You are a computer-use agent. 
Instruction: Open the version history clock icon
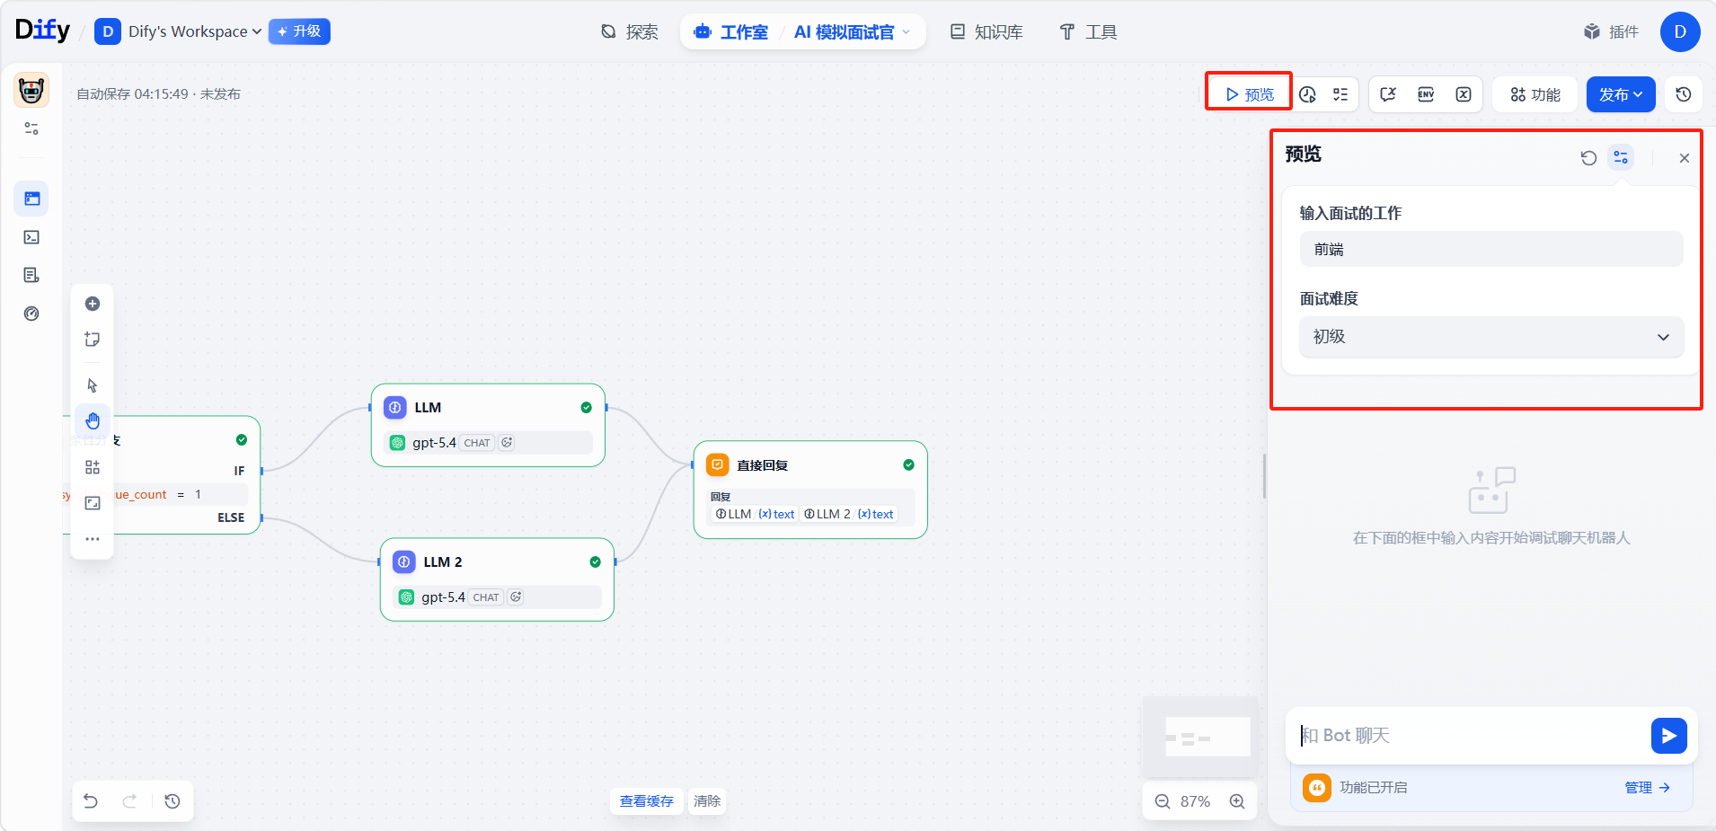tap(1684, 94)
